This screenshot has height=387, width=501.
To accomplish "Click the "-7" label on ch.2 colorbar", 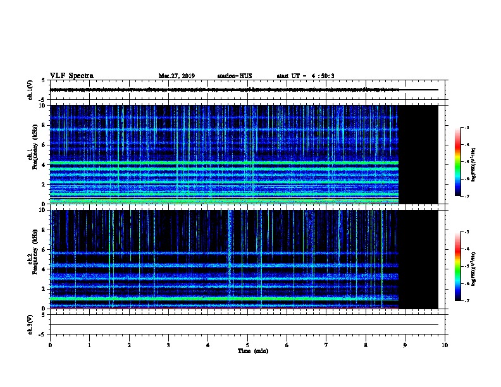I will click(x=467, y=300).
